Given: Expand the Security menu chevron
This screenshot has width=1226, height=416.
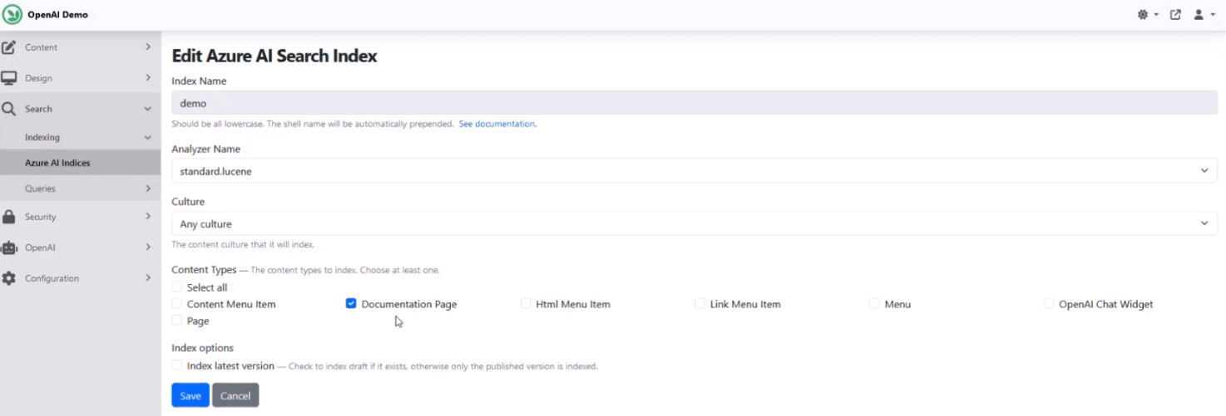Looking at the screenshot, I should pos(148,217).
